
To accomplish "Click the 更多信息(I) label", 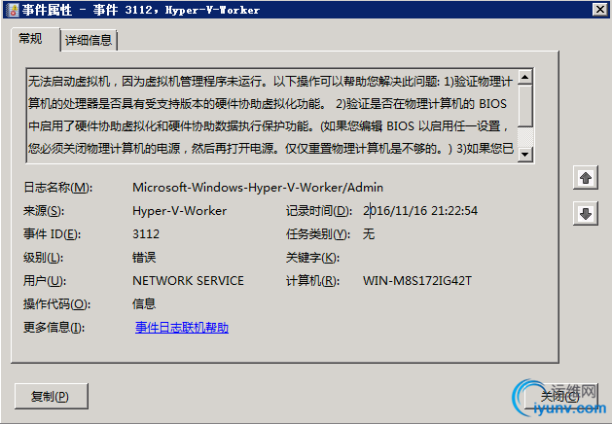I will [54, 328].
